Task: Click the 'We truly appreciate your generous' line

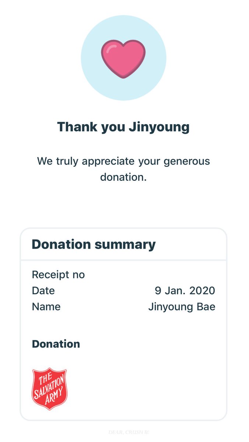Action: (x=123, y=161)
